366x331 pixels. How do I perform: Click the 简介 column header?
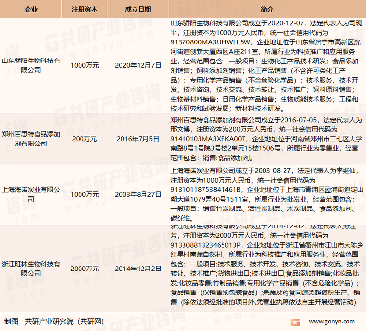[x=267, y=9]
